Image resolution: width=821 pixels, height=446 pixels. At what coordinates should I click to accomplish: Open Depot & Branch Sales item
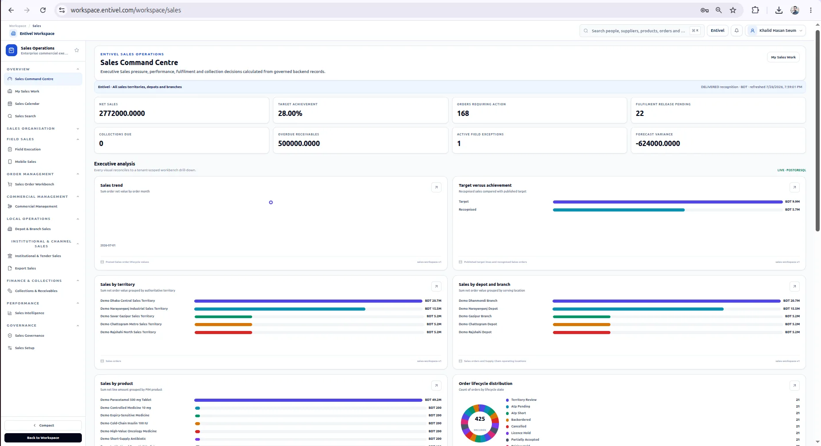pyautogui.click(x=43, y=229)
